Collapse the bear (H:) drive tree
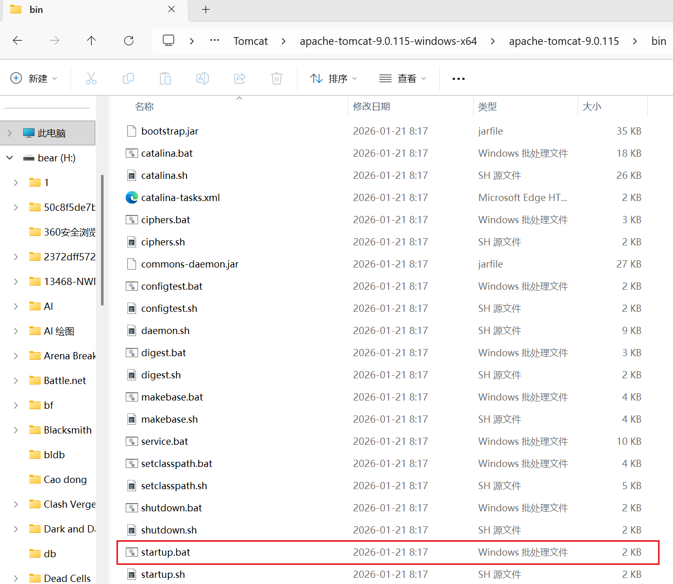673x584 pixels. (10, 158)
